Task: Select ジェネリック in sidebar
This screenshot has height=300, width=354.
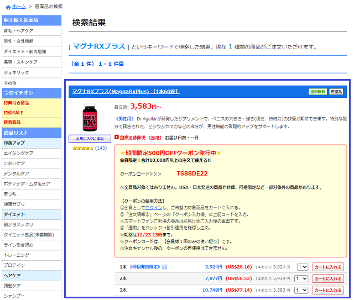Action: click(32, 72)
